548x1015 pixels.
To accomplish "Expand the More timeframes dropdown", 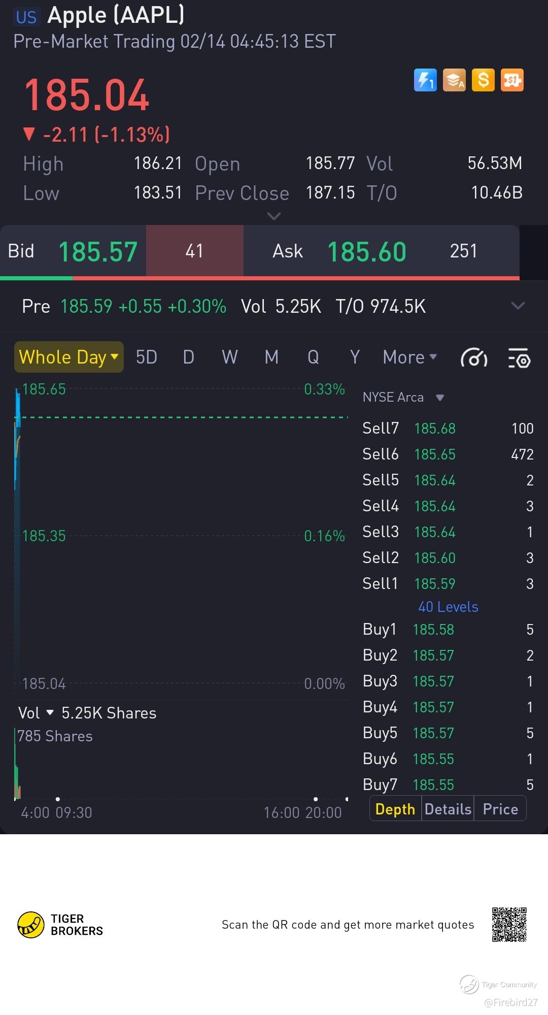I will (409, 357).
